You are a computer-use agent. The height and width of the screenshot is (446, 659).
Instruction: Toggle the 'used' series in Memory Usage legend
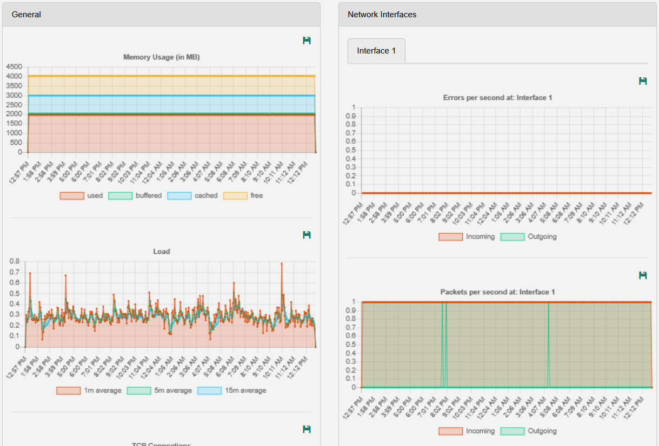(x=72, y=195)
